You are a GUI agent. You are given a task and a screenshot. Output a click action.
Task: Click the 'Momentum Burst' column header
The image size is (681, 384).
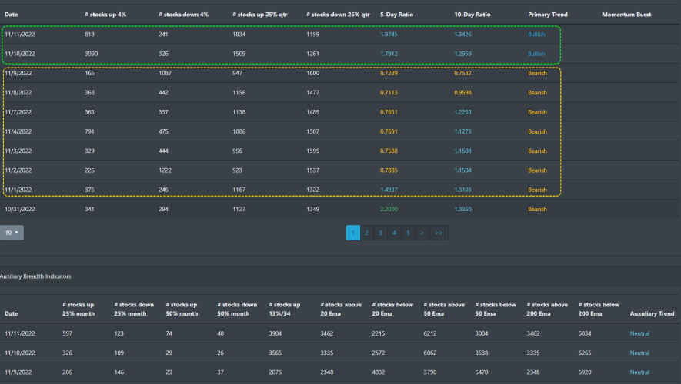click(626, 15)
